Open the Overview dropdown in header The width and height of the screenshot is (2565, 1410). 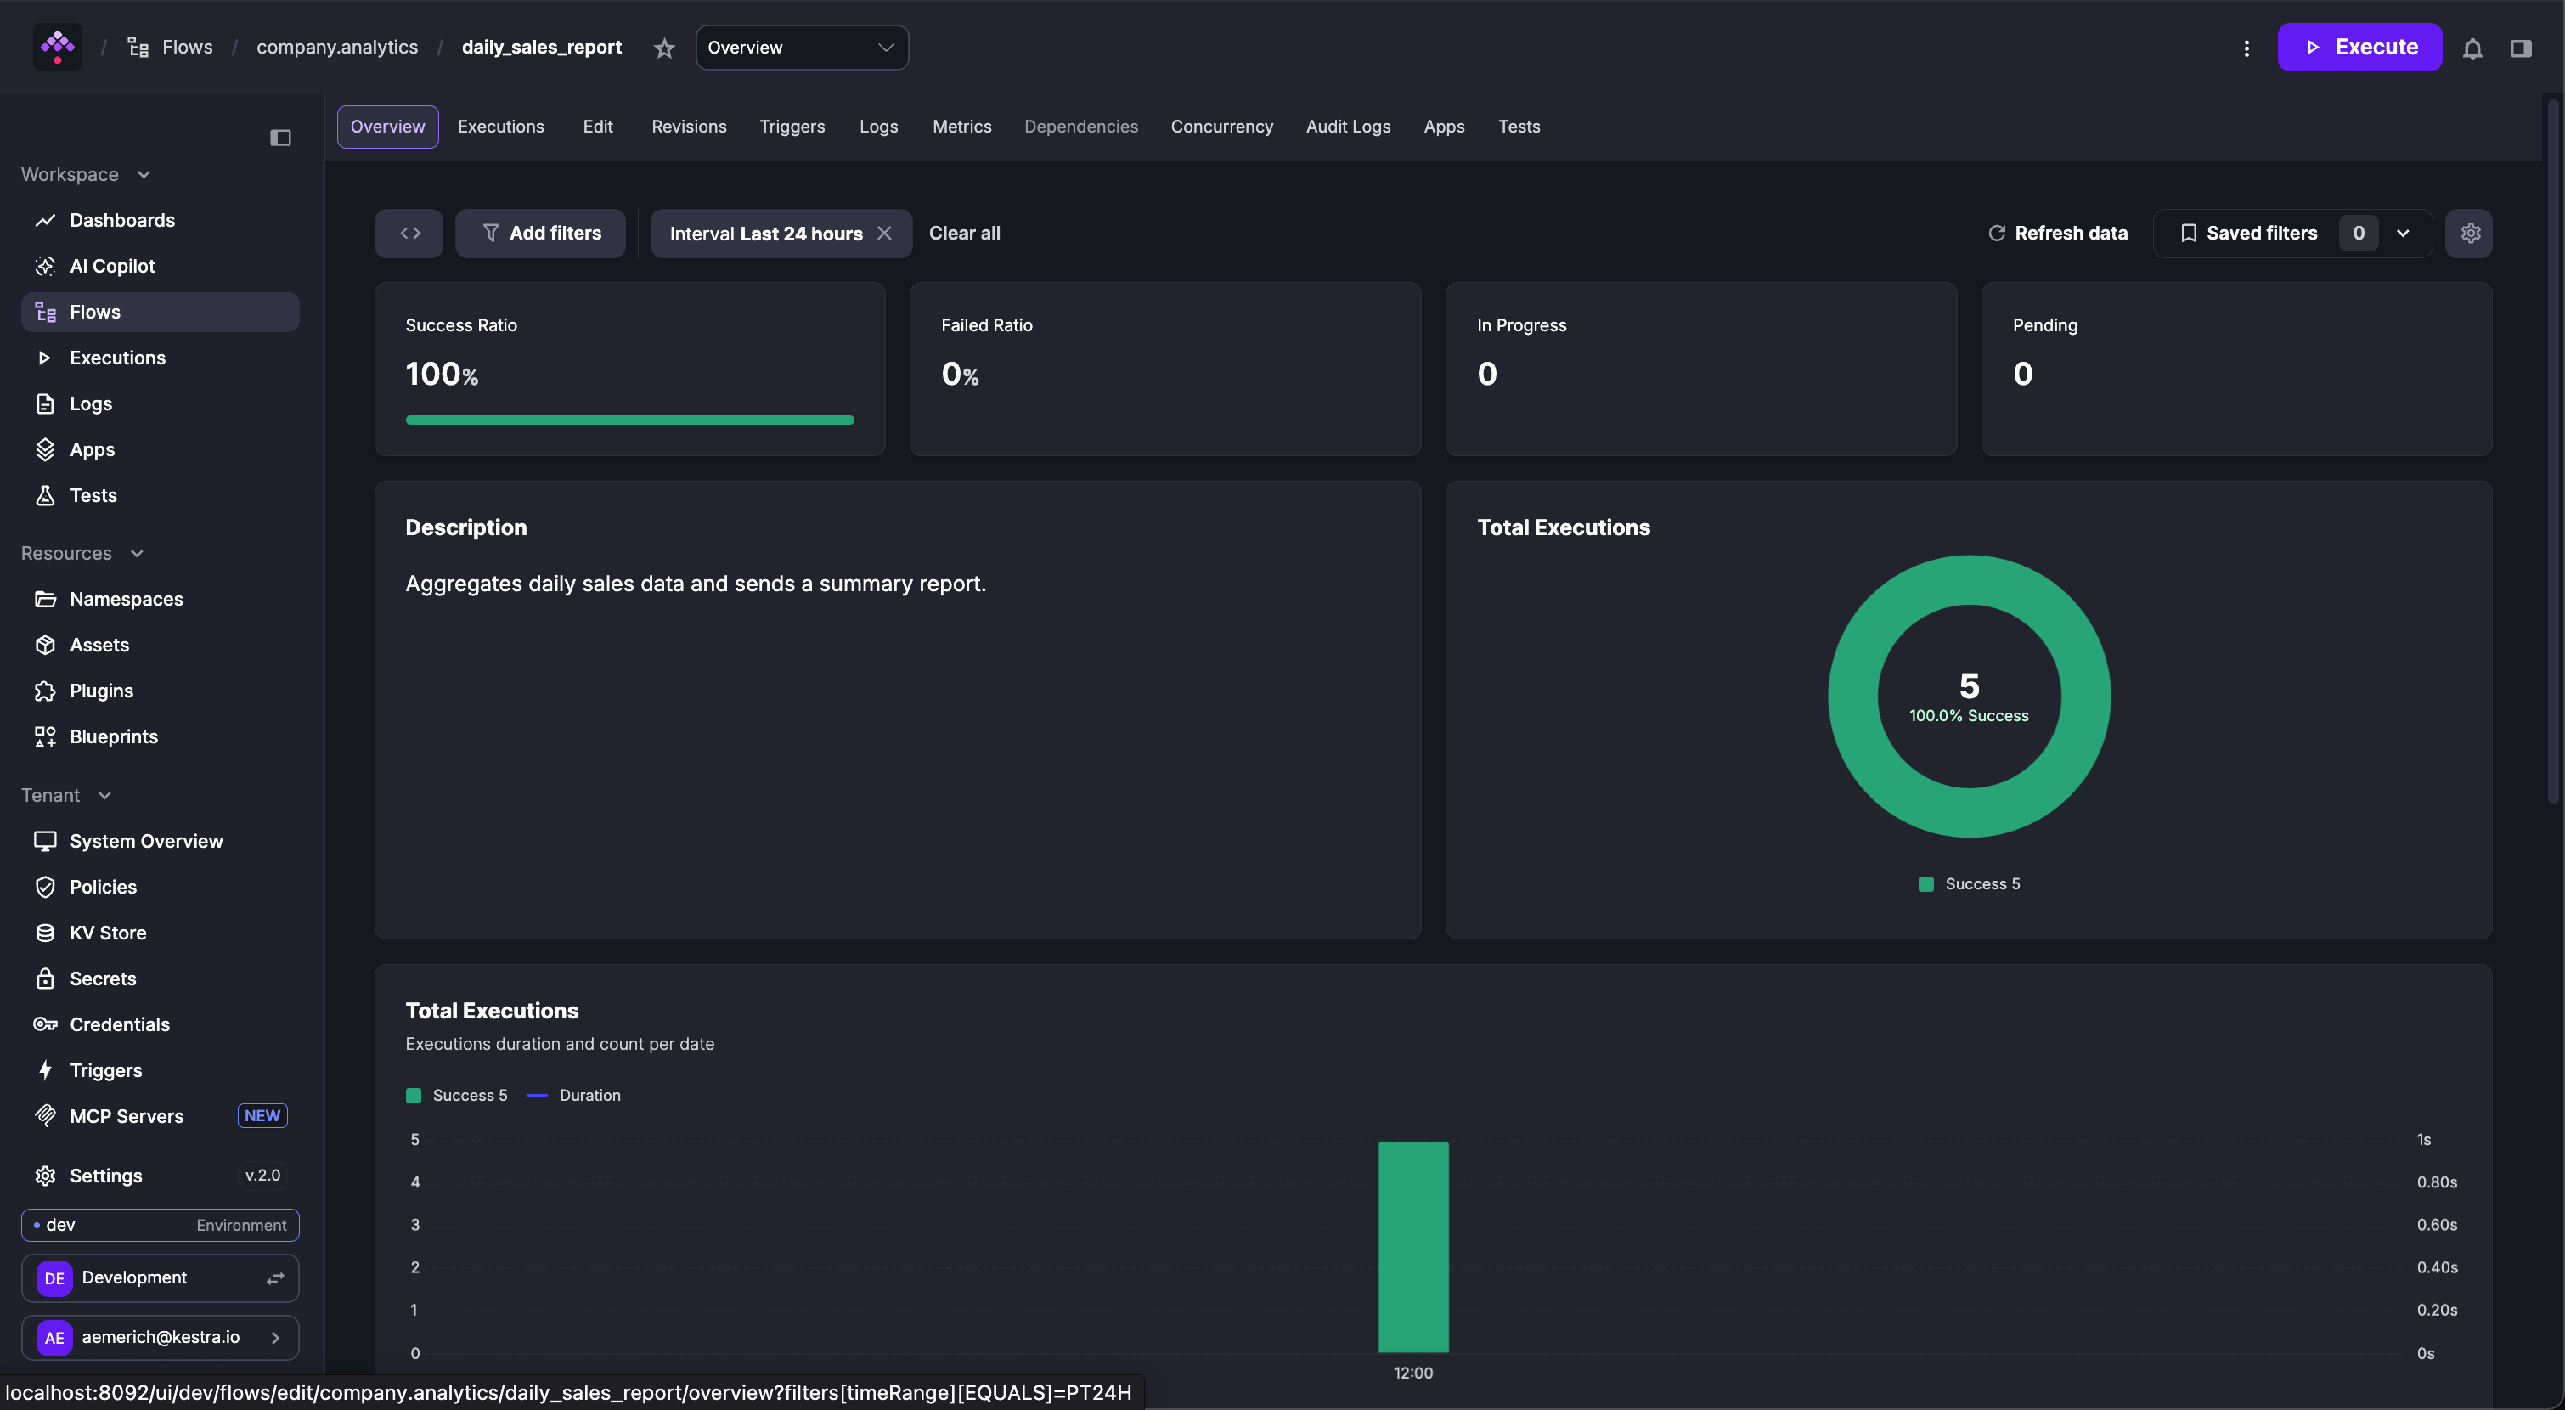(x=802, y=47)
